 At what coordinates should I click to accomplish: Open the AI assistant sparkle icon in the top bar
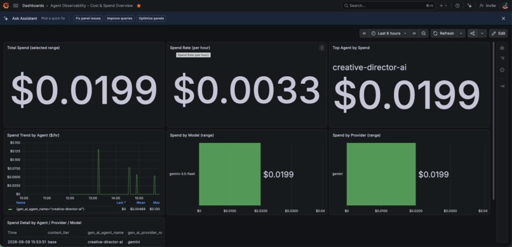pos(469,6)
